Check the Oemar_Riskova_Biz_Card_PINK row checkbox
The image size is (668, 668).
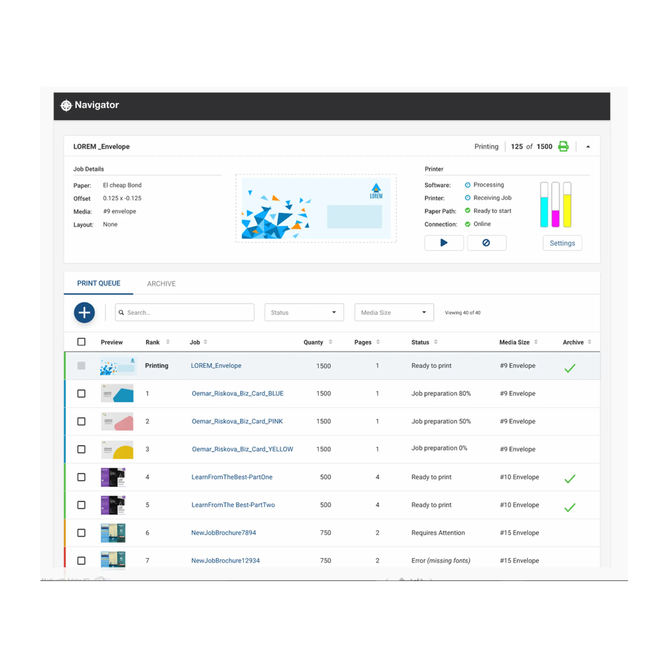pyautogui.click(x=81, y=422)
